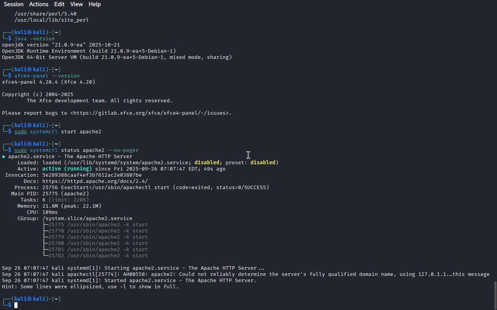Open the Actions menu

pyautogui.click(x=39, y=4)
